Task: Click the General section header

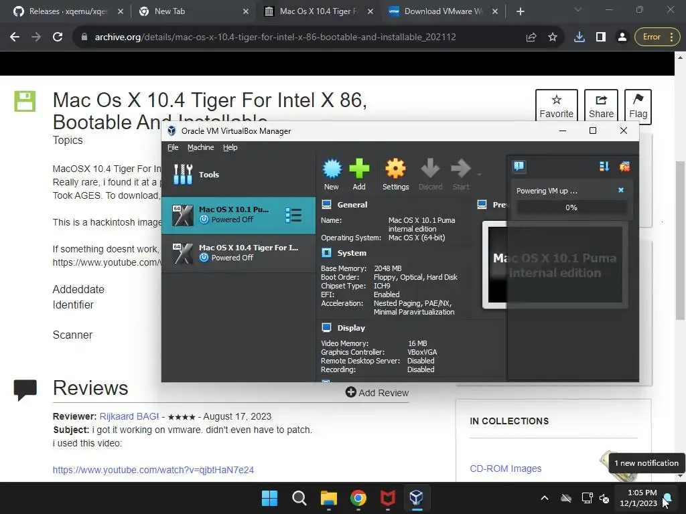Action: point(352,205)
